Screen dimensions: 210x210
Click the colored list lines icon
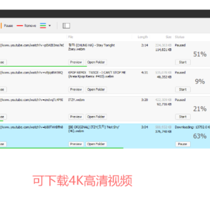43,26
